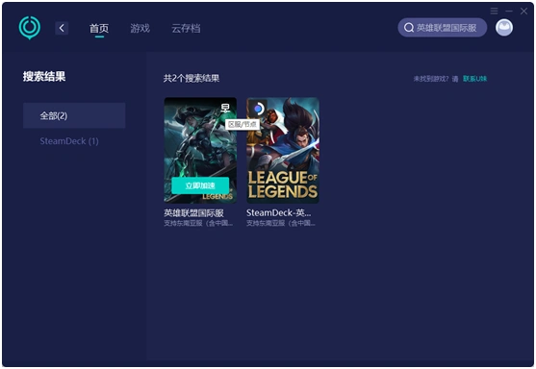Image resolution: width=536 pixels, height=369 pixels.
Task: Click the SteamDeck-英... game title text
Action: pyautogui.click(x=279, y=213)
